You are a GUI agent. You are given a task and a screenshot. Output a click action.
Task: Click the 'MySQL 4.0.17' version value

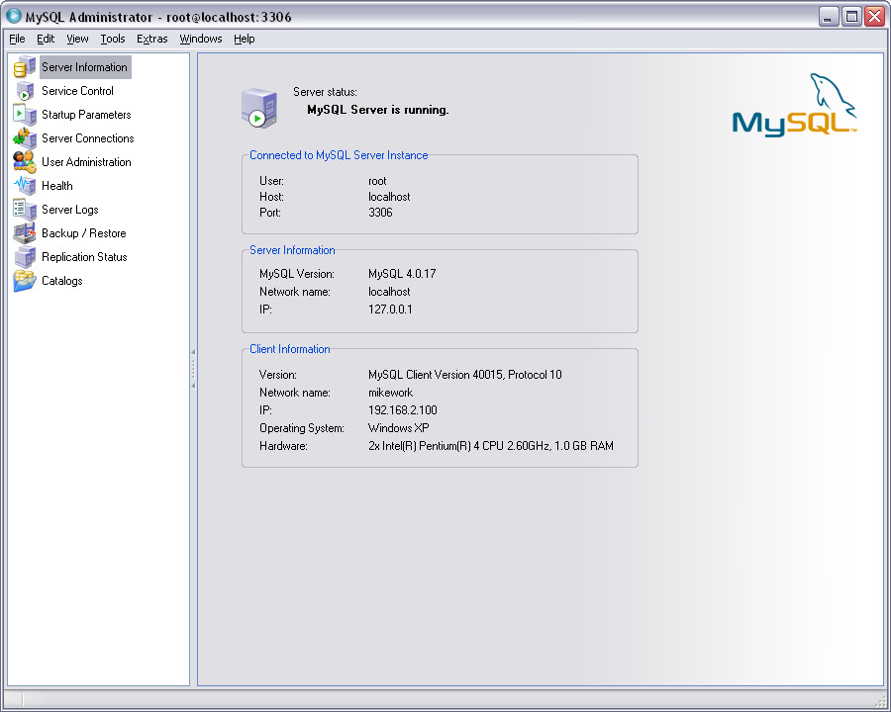402,274
